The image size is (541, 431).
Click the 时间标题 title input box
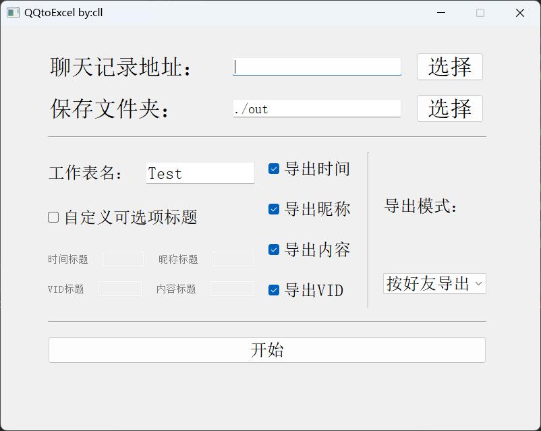pos(123,259)
